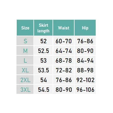Click the 3XL size row label
113x113 pixels.
pyautogui.click(x=25, y=89)
